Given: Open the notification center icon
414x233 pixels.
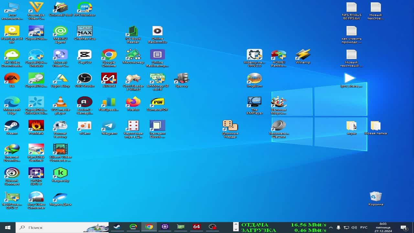Looking at the screenshot, I should pyautogui.click(x=404, y=227).
